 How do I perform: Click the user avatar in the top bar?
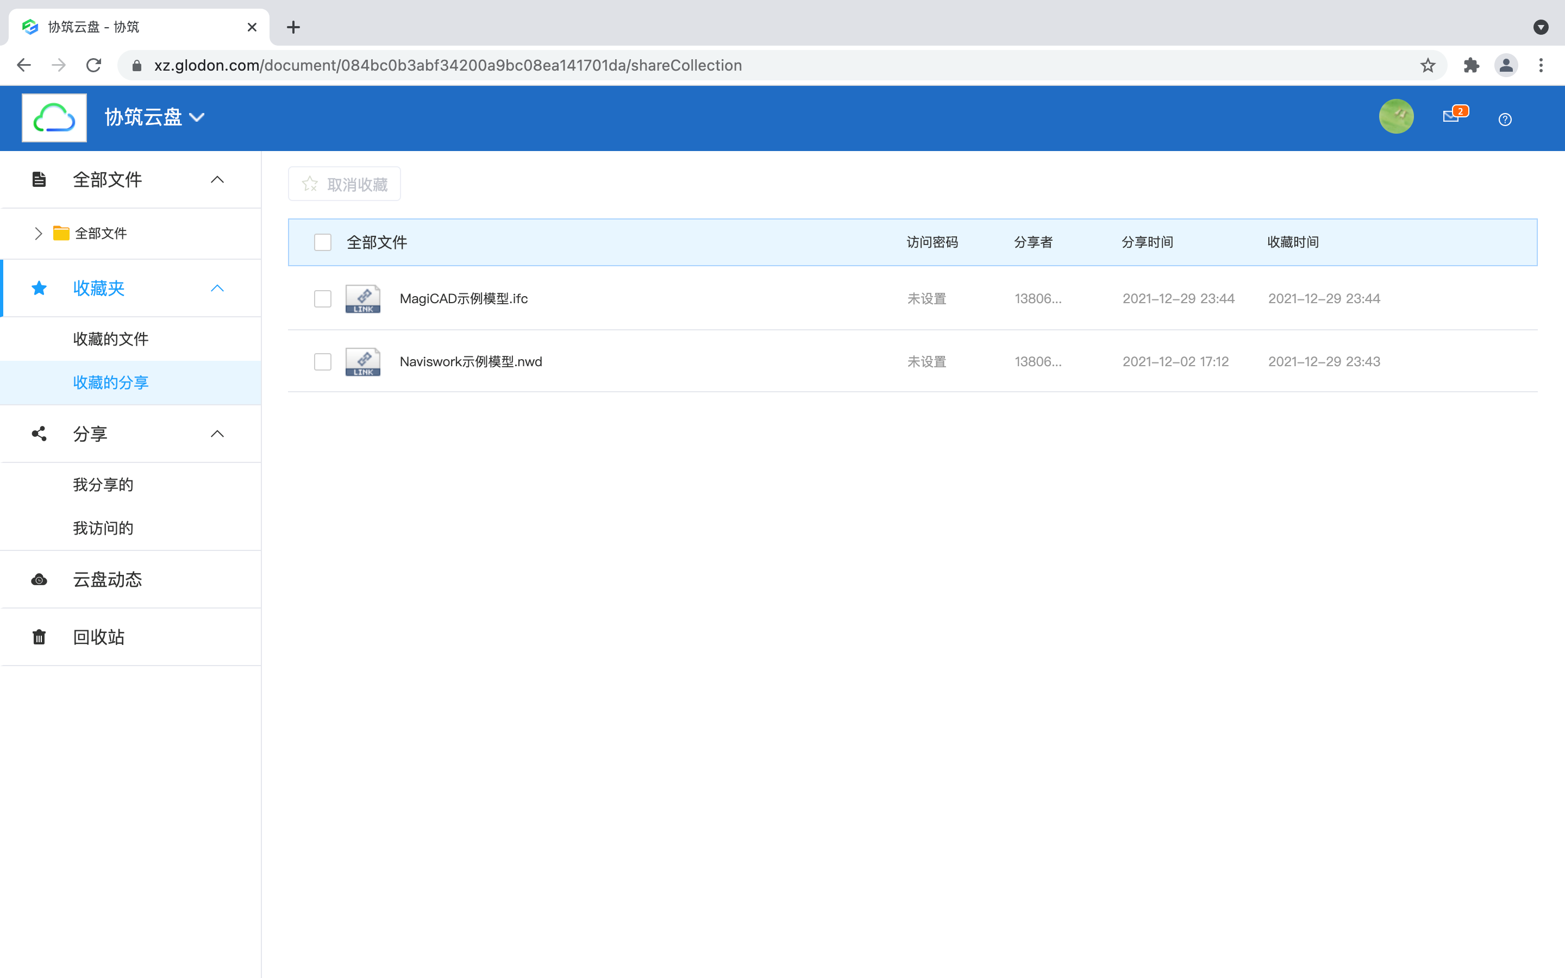(1395, 116)
